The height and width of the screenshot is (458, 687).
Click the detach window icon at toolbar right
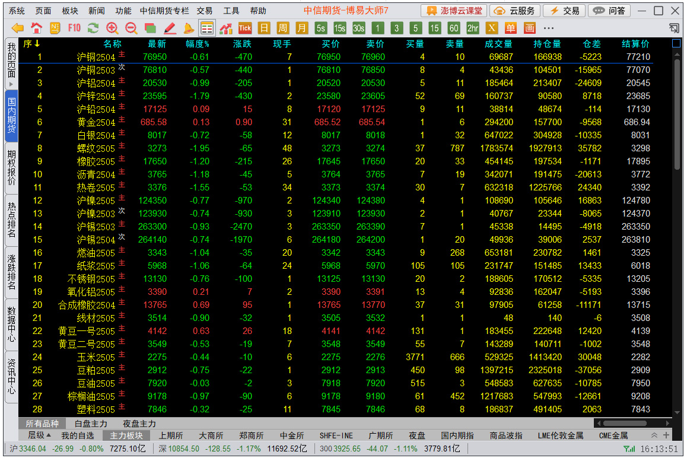[675, 28]
